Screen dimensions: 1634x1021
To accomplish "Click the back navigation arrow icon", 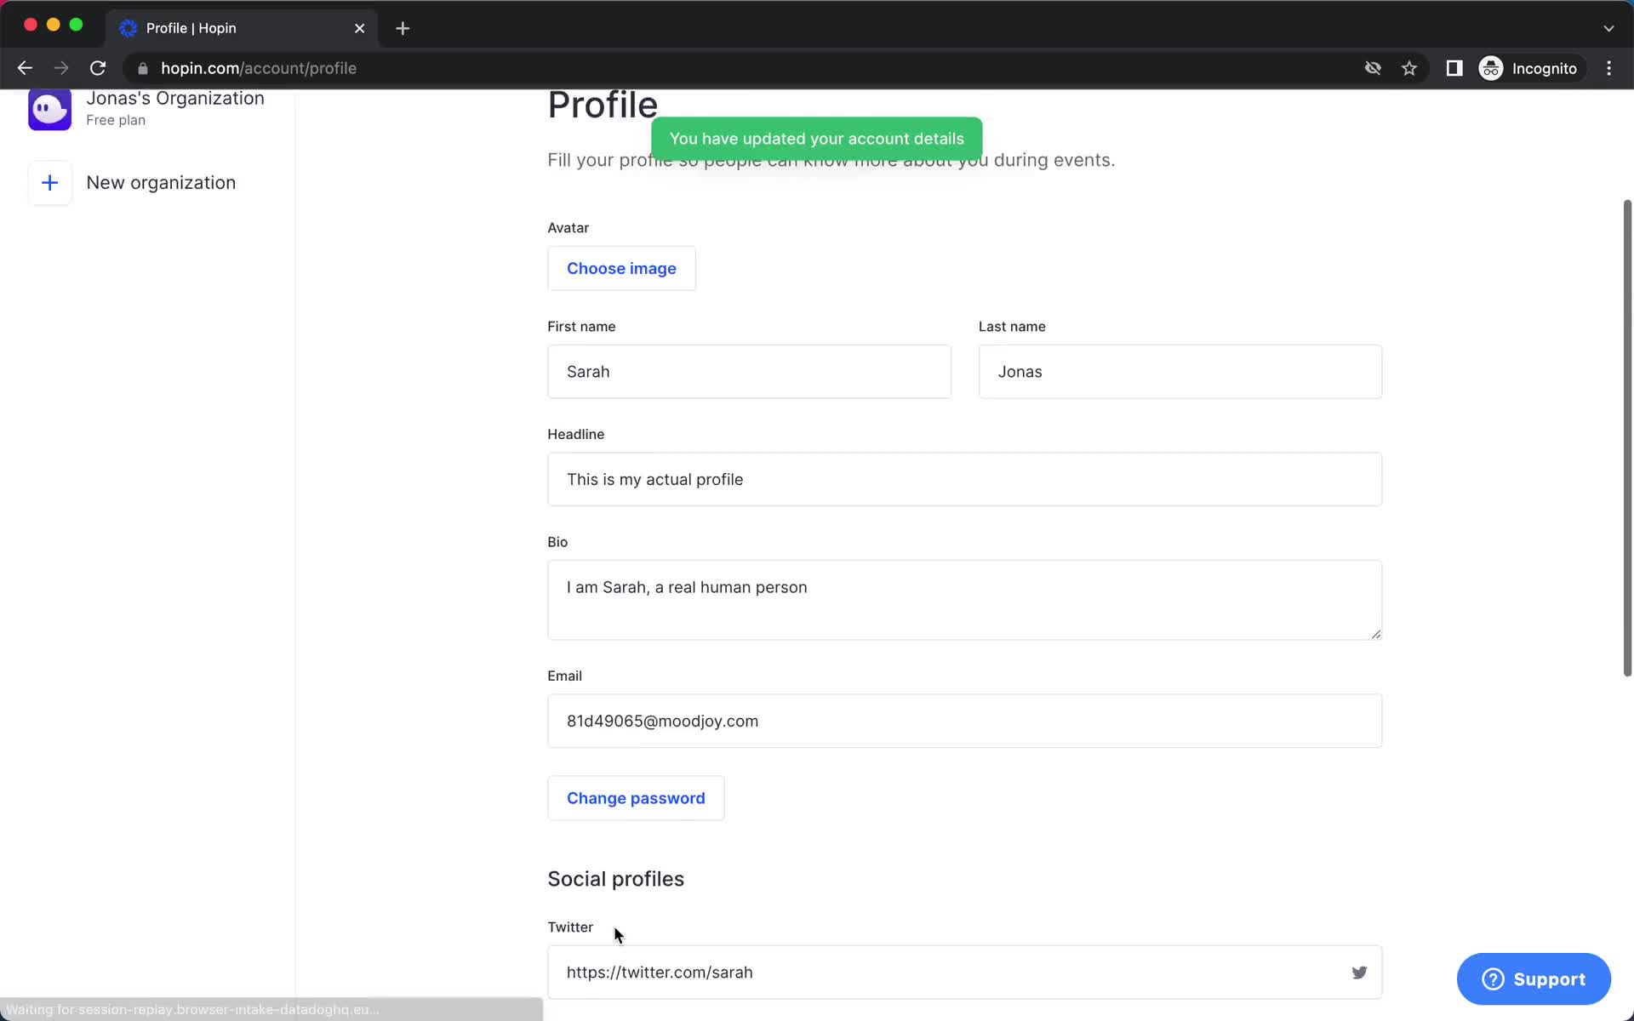I will 25,68.
